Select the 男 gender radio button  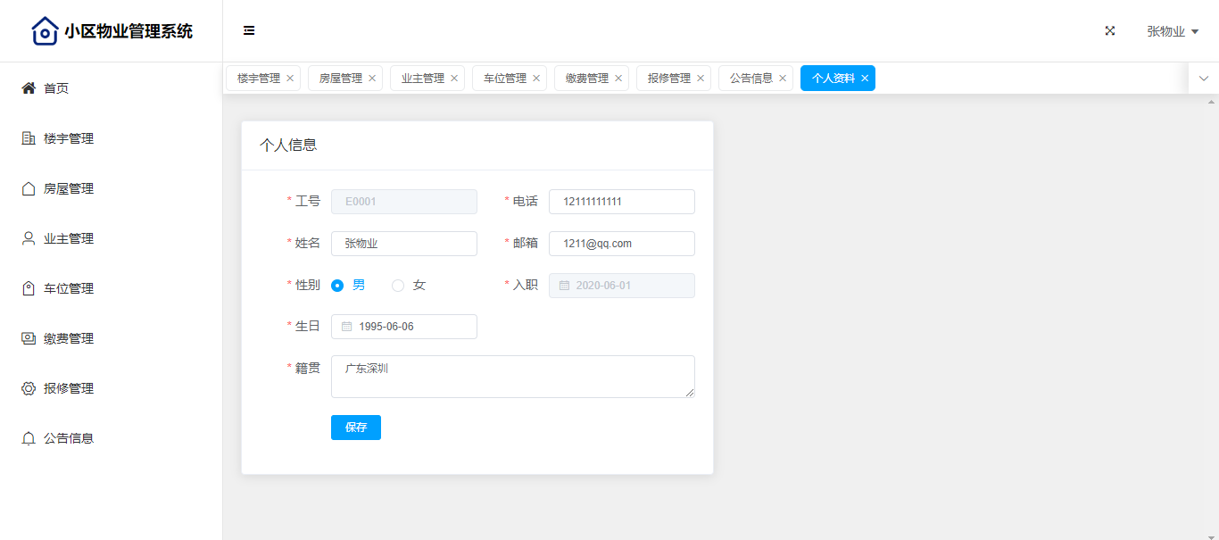(337, 286)
